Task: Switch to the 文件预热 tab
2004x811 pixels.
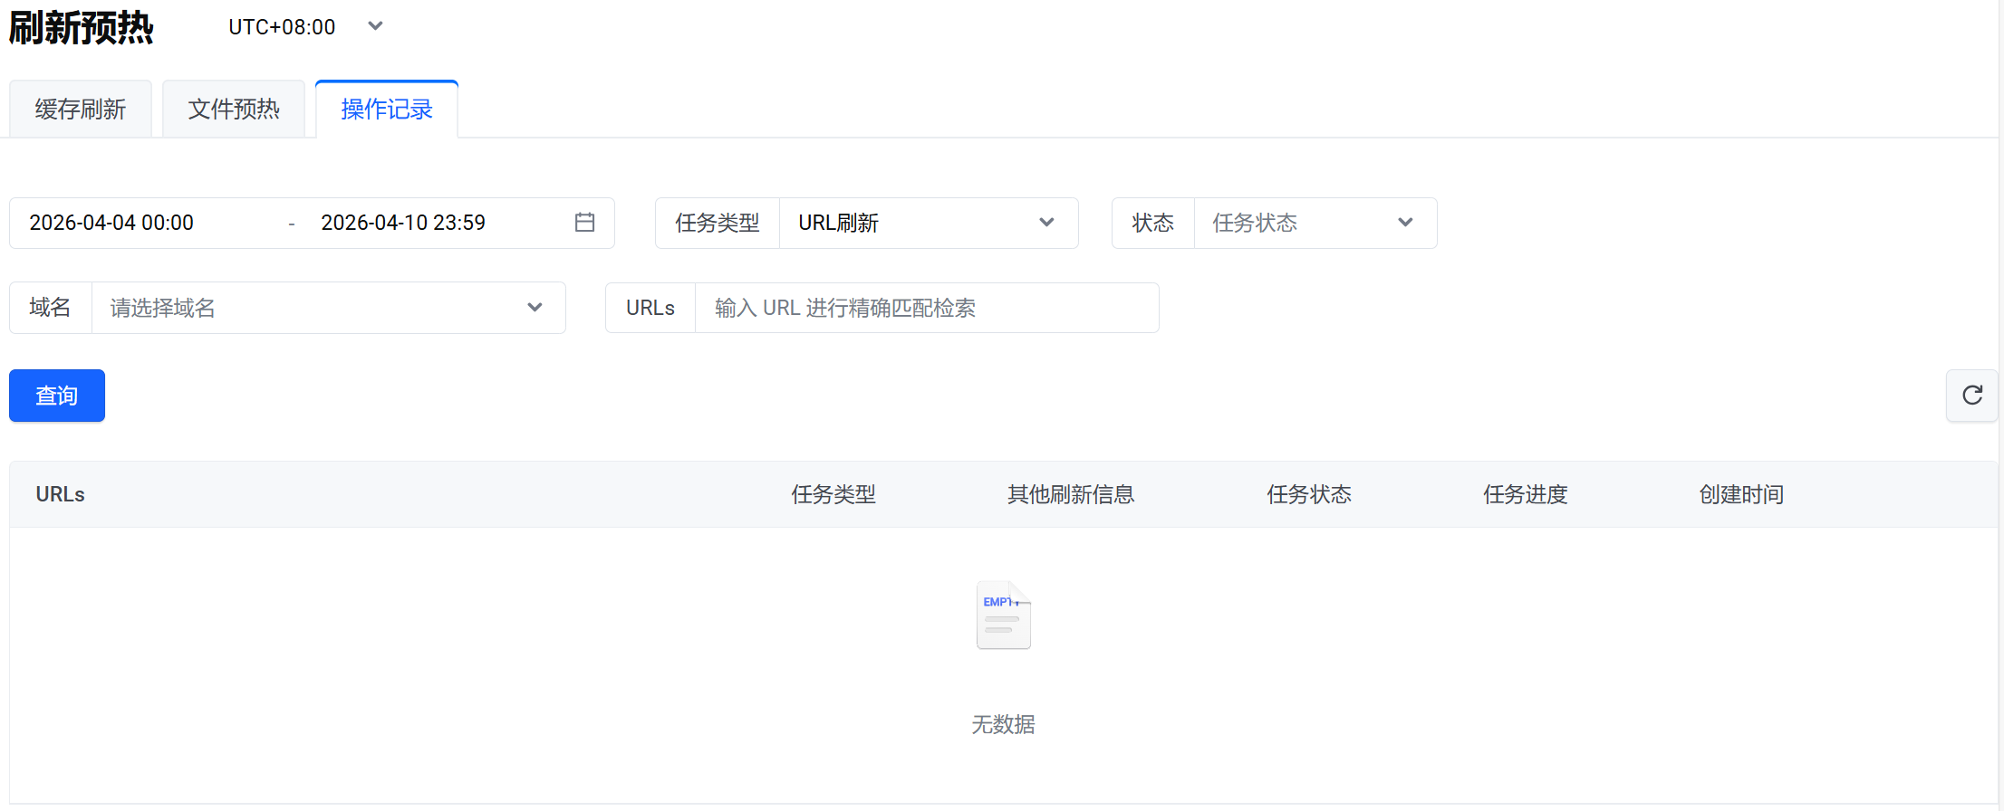Action: coord(234,110)
